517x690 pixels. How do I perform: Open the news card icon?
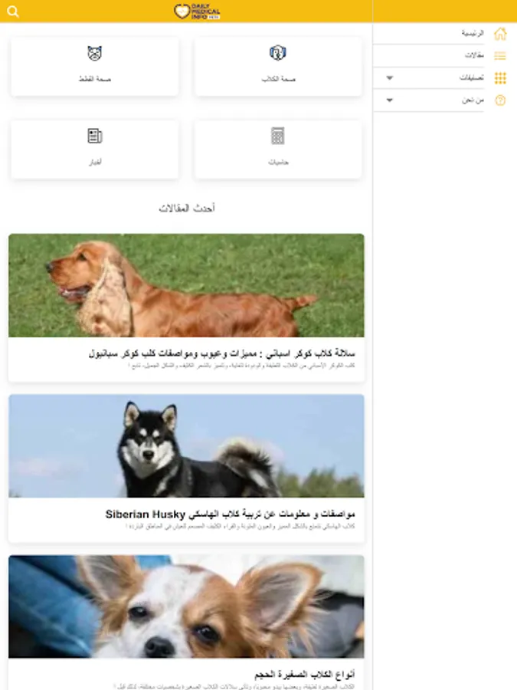tap(94, 136)
